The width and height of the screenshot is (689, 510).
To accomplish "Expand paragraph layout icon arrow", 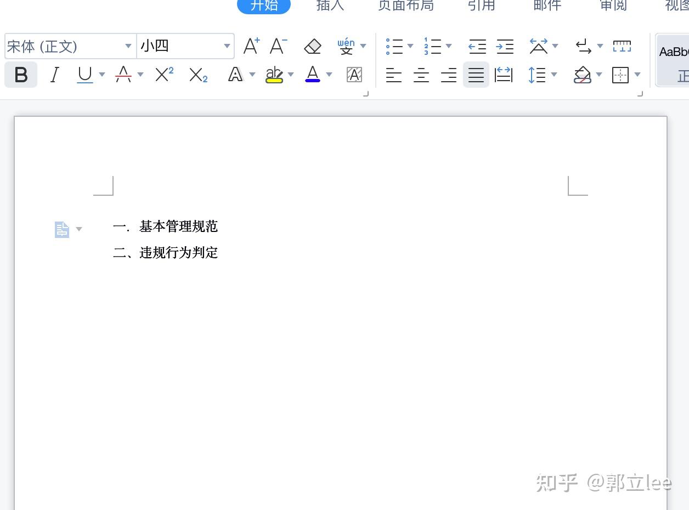I will (x=79, y=229).
